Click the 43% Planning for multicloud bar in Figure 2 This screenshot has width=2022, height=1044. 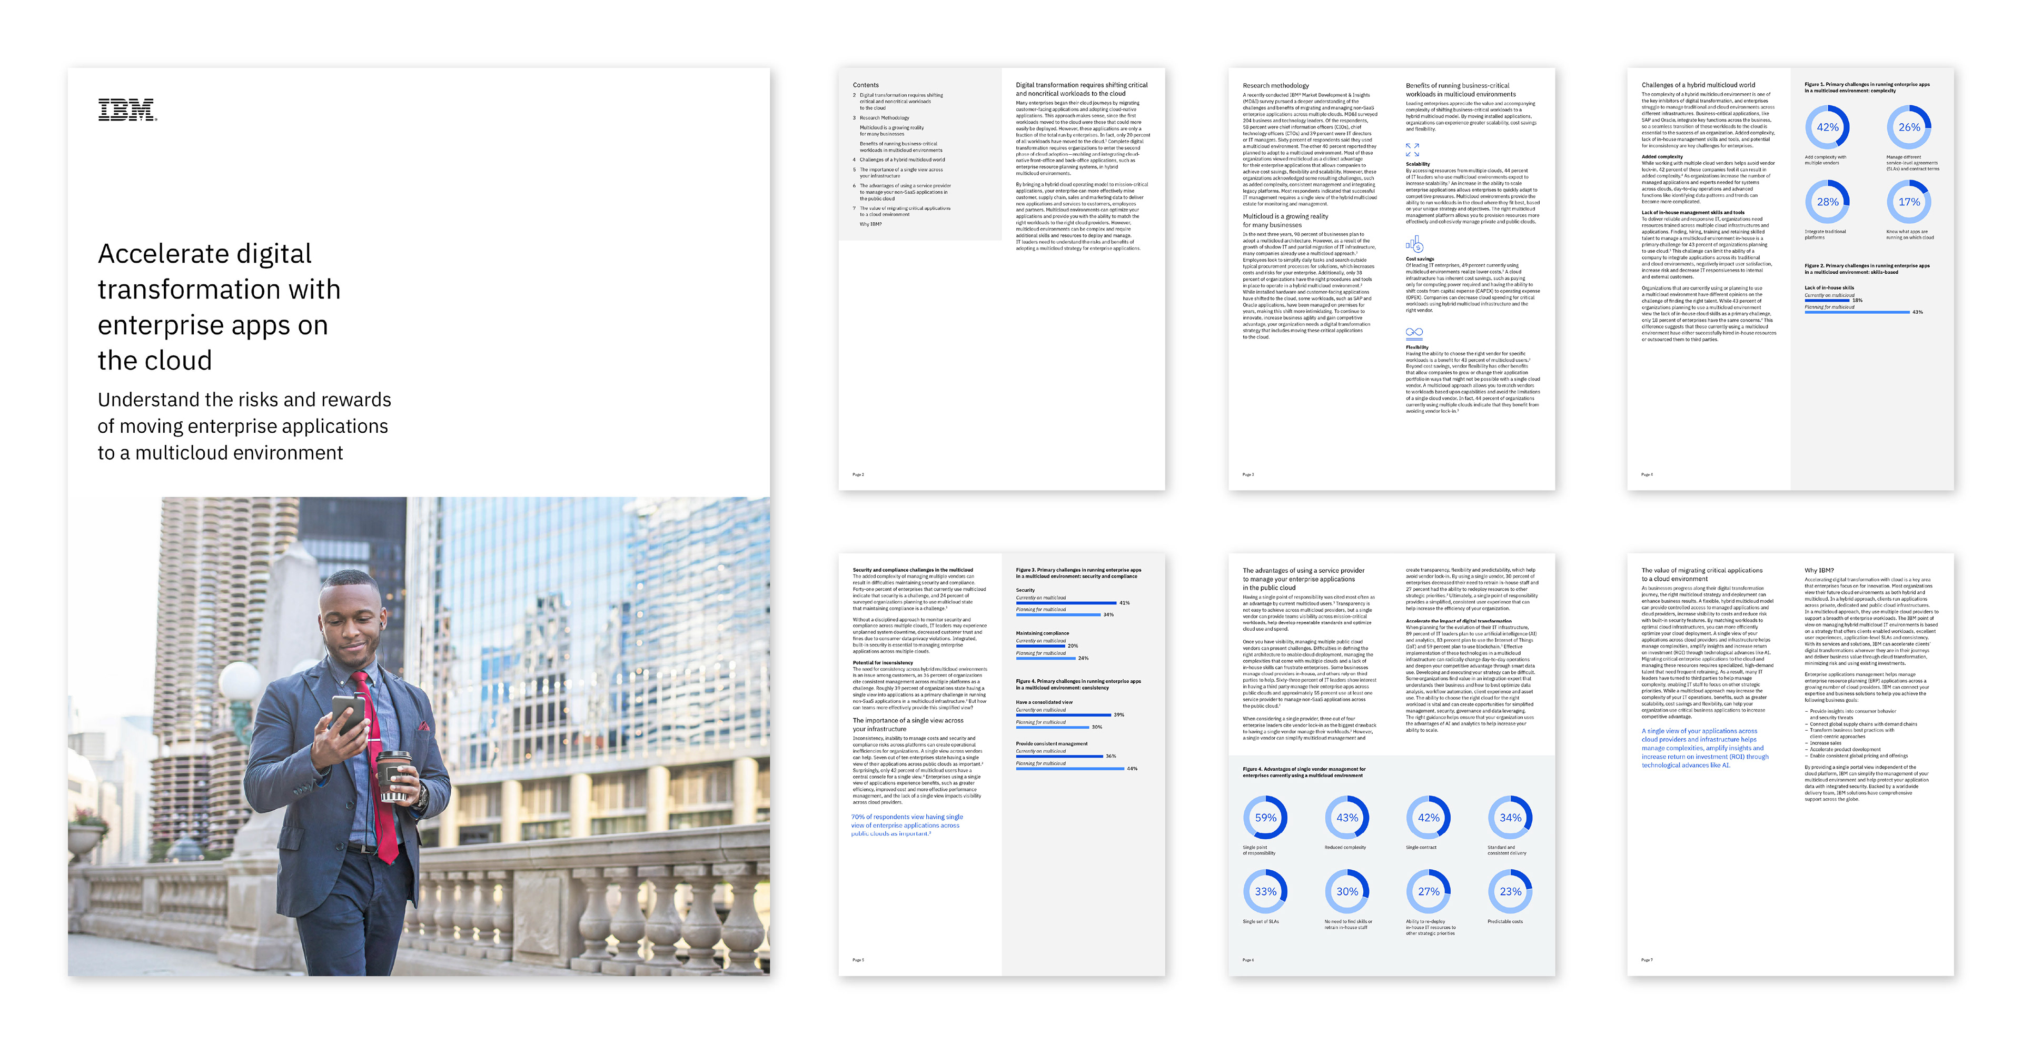pos(1856,312)
